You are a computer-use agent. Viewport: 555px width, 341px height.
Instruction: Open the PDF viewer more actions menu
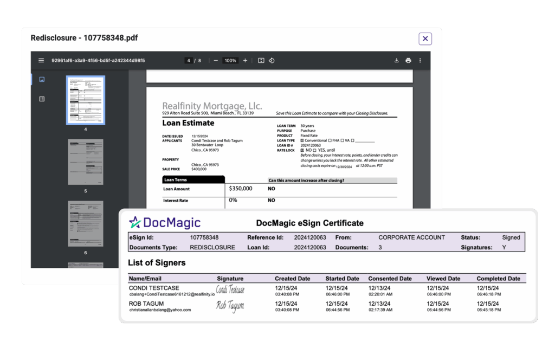point(420,61)
